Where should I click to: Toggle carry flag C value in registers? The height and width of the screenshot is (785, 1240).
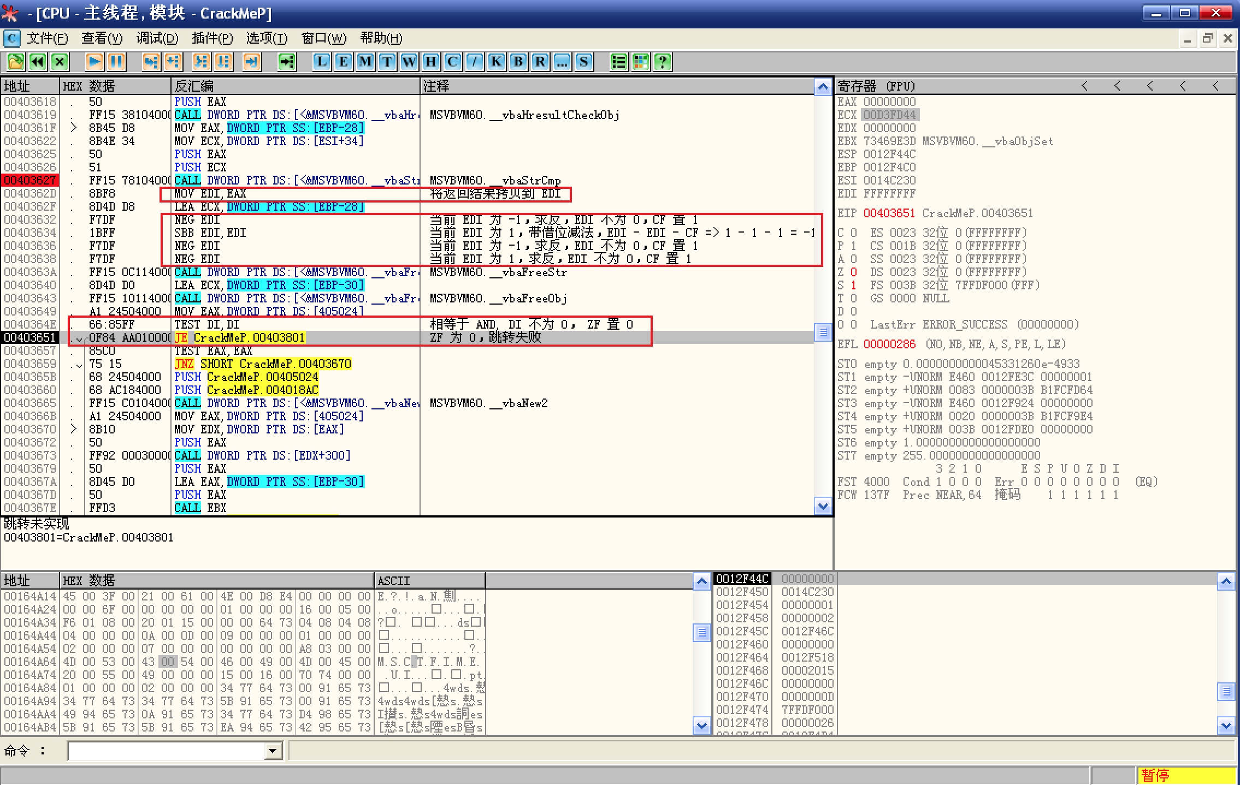click(853, 233)
